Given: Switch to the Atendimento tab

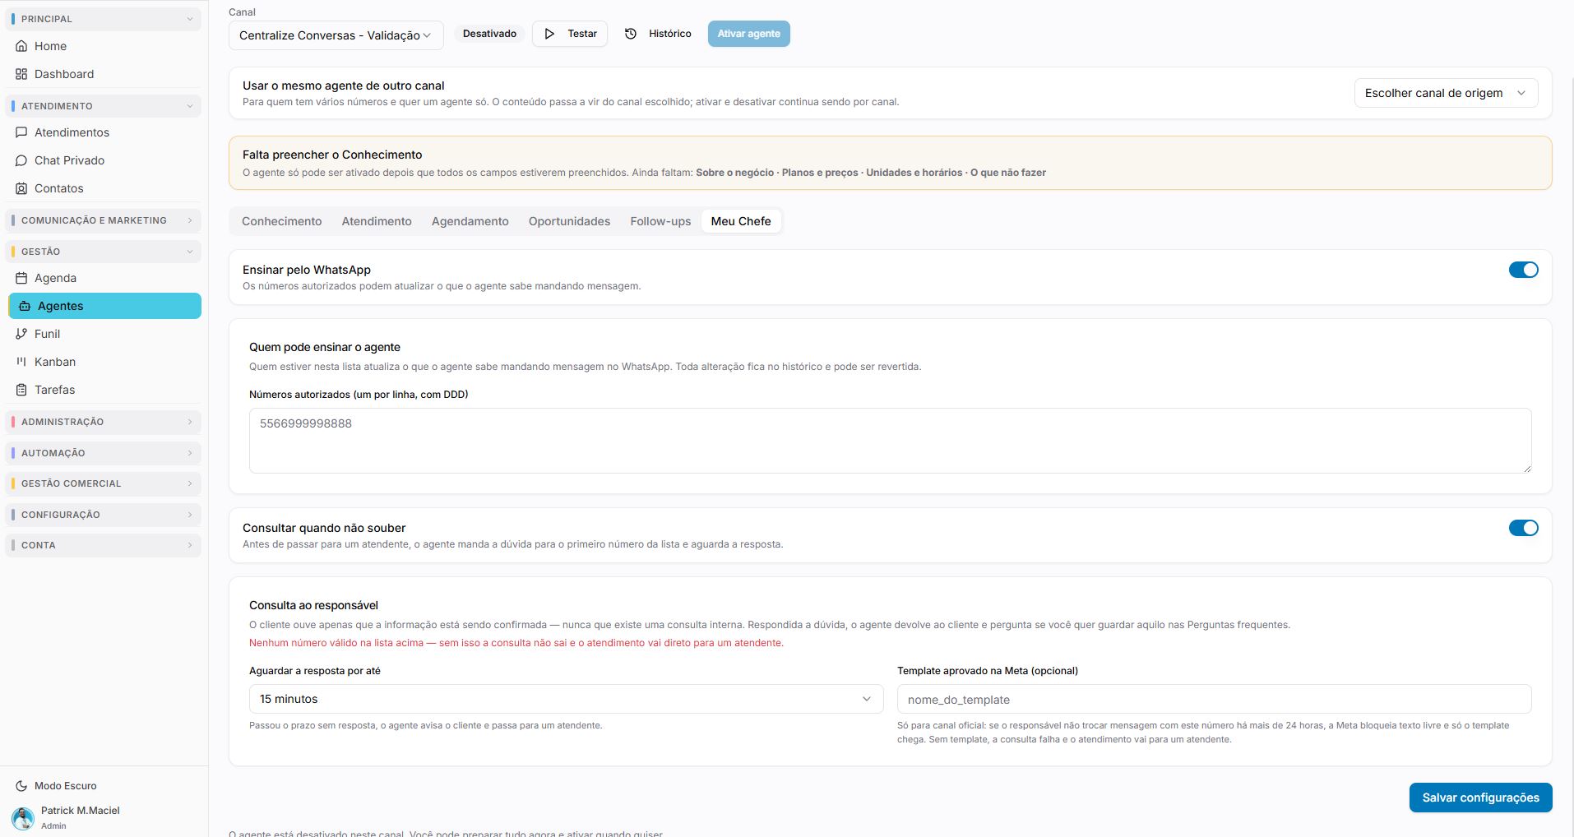Looking at the screenshot, I should 377,221.
